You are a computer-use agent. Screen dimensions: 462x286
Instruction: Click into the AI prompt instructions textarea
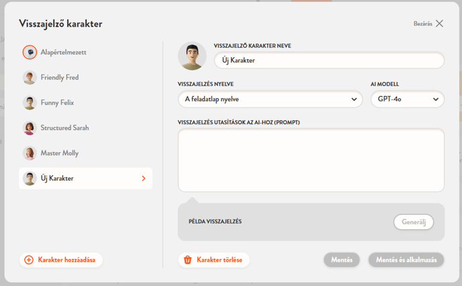tap(310, 160)
